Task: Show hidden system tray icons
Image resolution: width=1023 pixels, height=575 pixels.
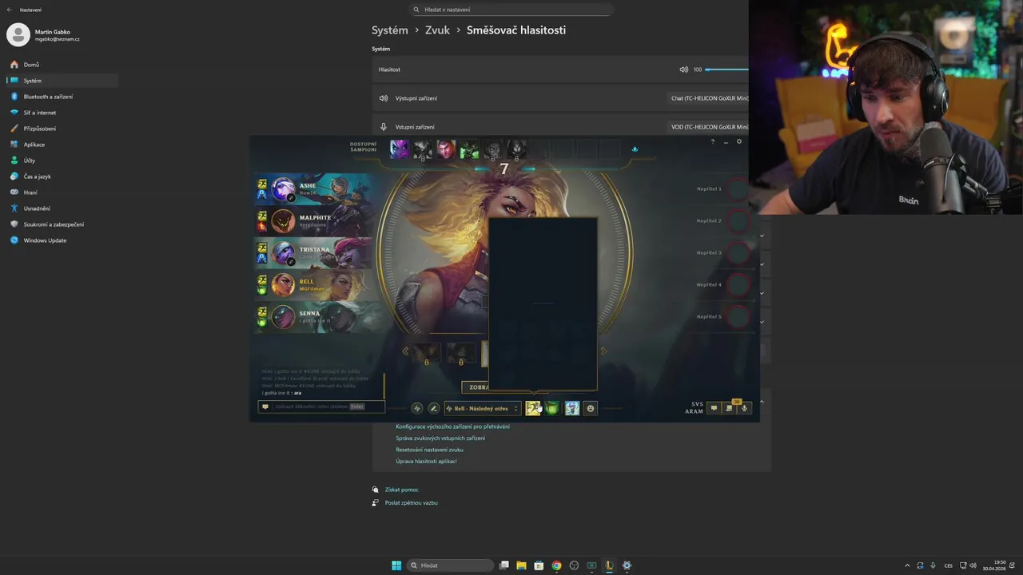Action: click(x=906, y=565)
